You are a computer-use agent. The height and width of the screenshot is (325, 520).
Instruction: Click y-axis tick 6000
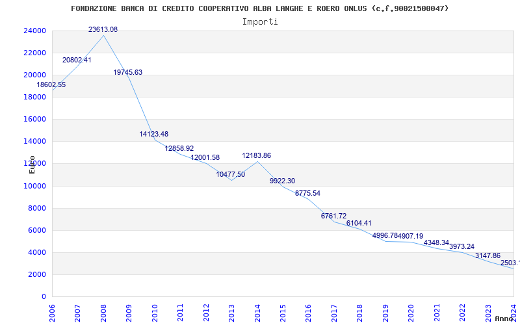point(37,231)
